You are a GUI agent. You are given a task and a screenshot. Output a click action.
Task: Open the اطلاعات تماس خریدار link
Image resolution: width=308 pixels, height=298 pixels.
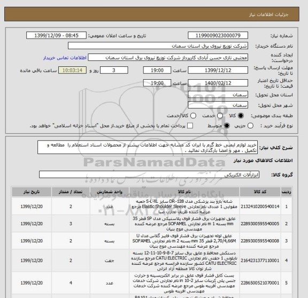[65, 58]
